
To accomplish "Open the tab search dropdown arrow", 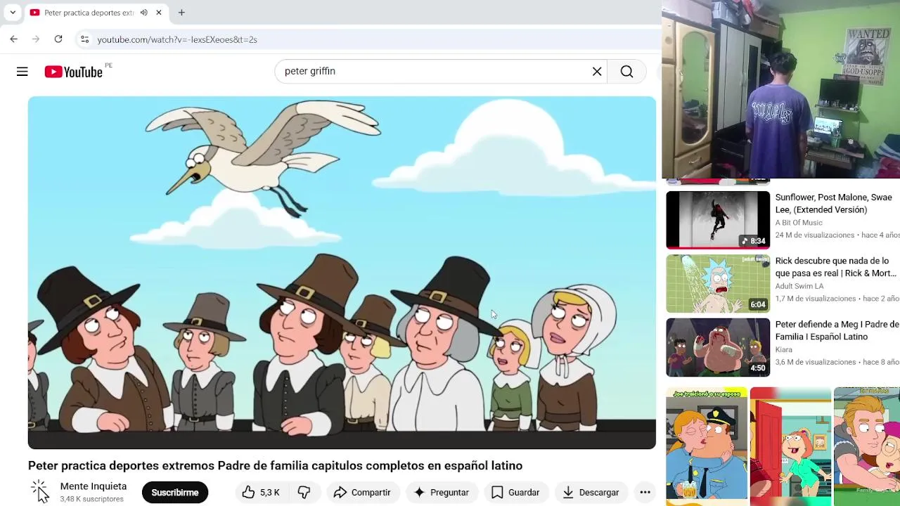I will [x=13, y=13].
